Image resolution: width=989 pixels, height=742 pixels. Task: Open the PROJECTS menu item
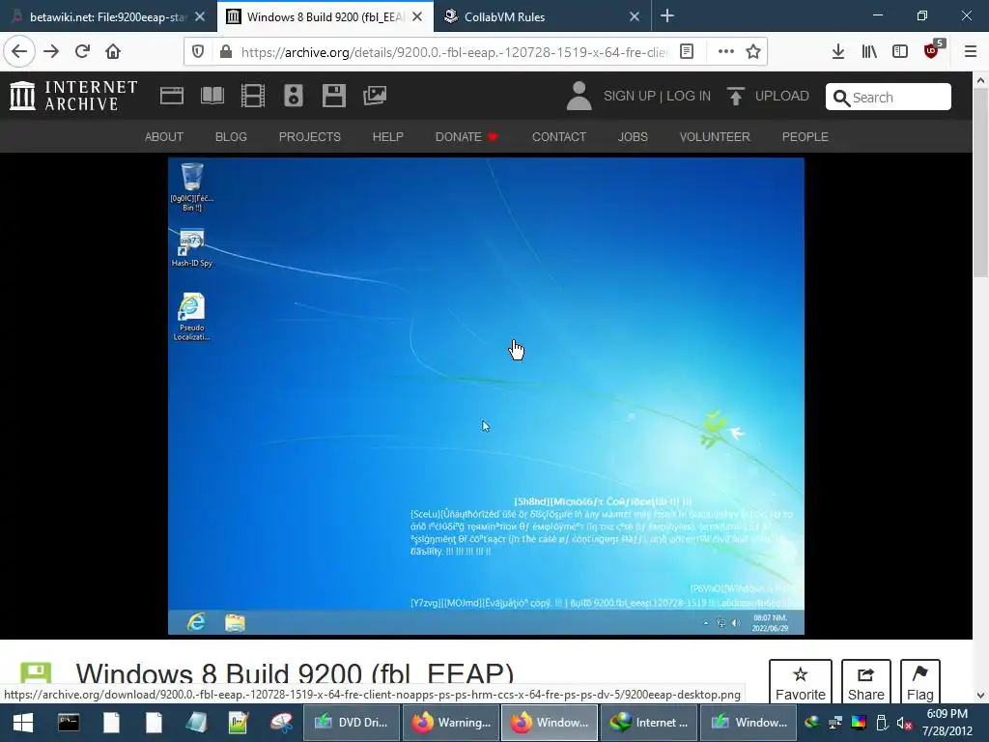point(310,137)
